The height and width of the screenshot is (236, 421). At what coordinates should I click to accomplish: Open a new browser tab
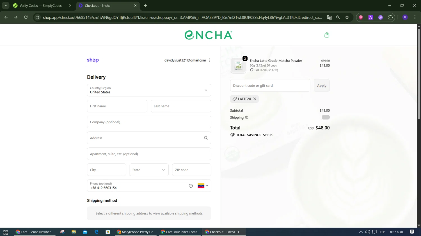click(145, 6)
